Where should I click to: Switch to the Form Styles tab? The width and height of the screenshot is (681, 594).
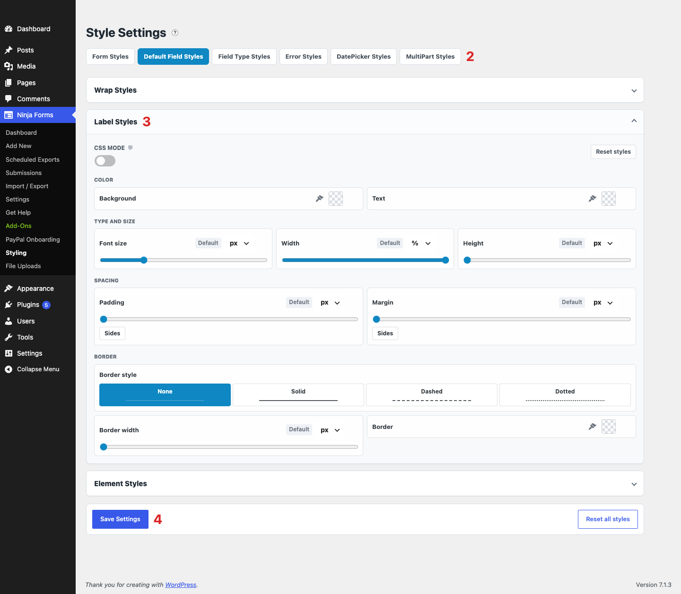[x=110, y=56]
